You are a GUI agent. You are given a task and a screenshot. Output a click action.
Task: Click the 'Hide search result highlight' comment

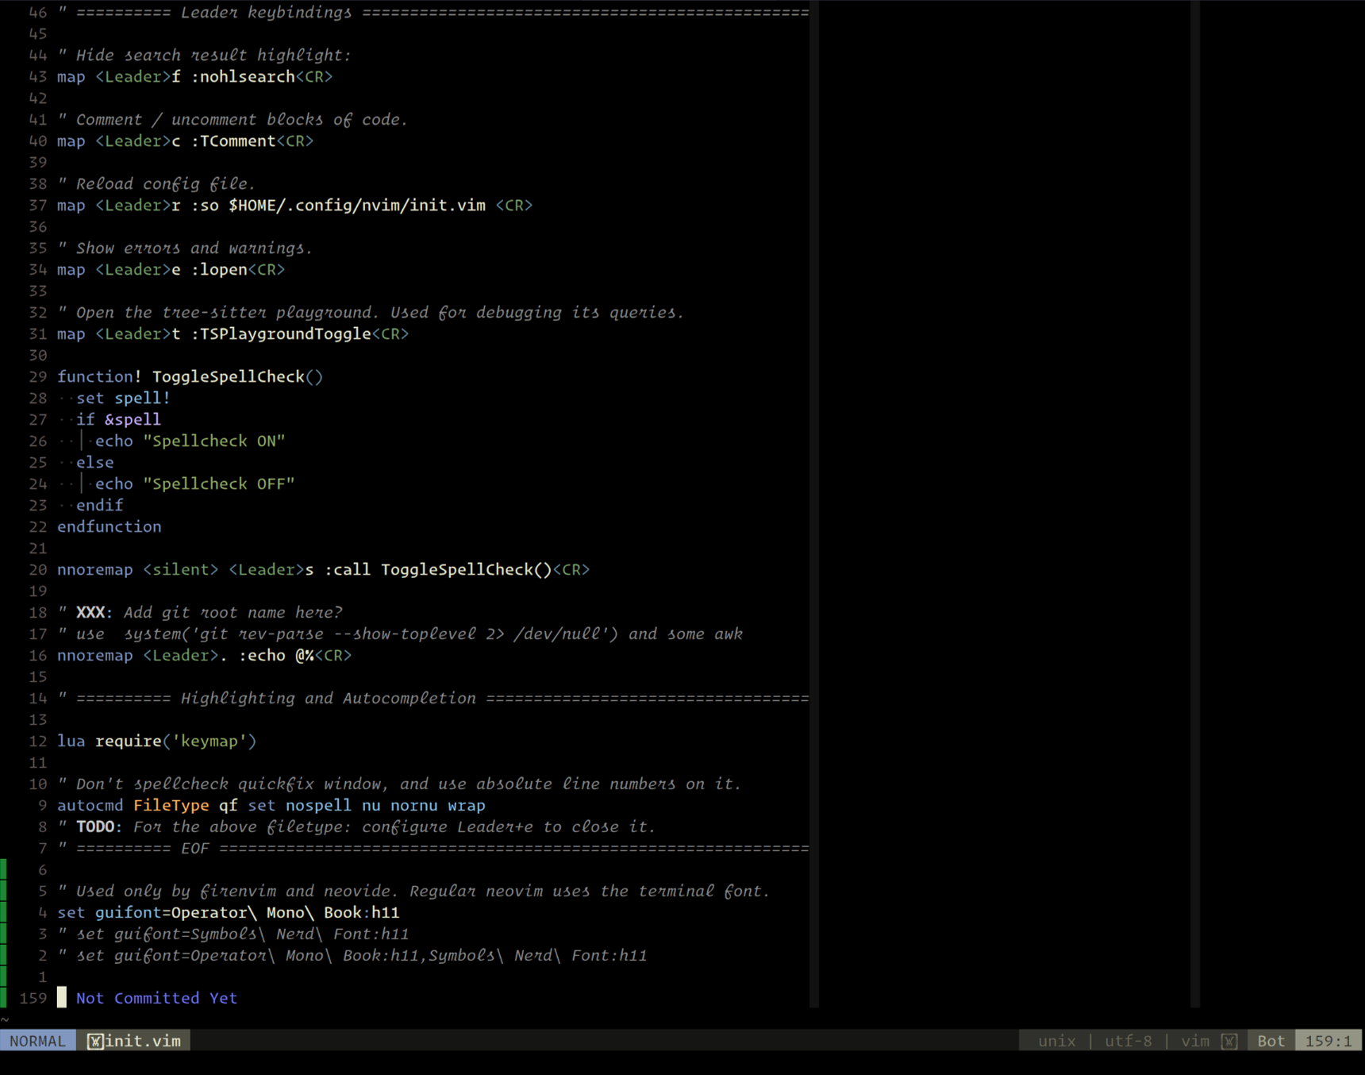[x=204, y=56]
